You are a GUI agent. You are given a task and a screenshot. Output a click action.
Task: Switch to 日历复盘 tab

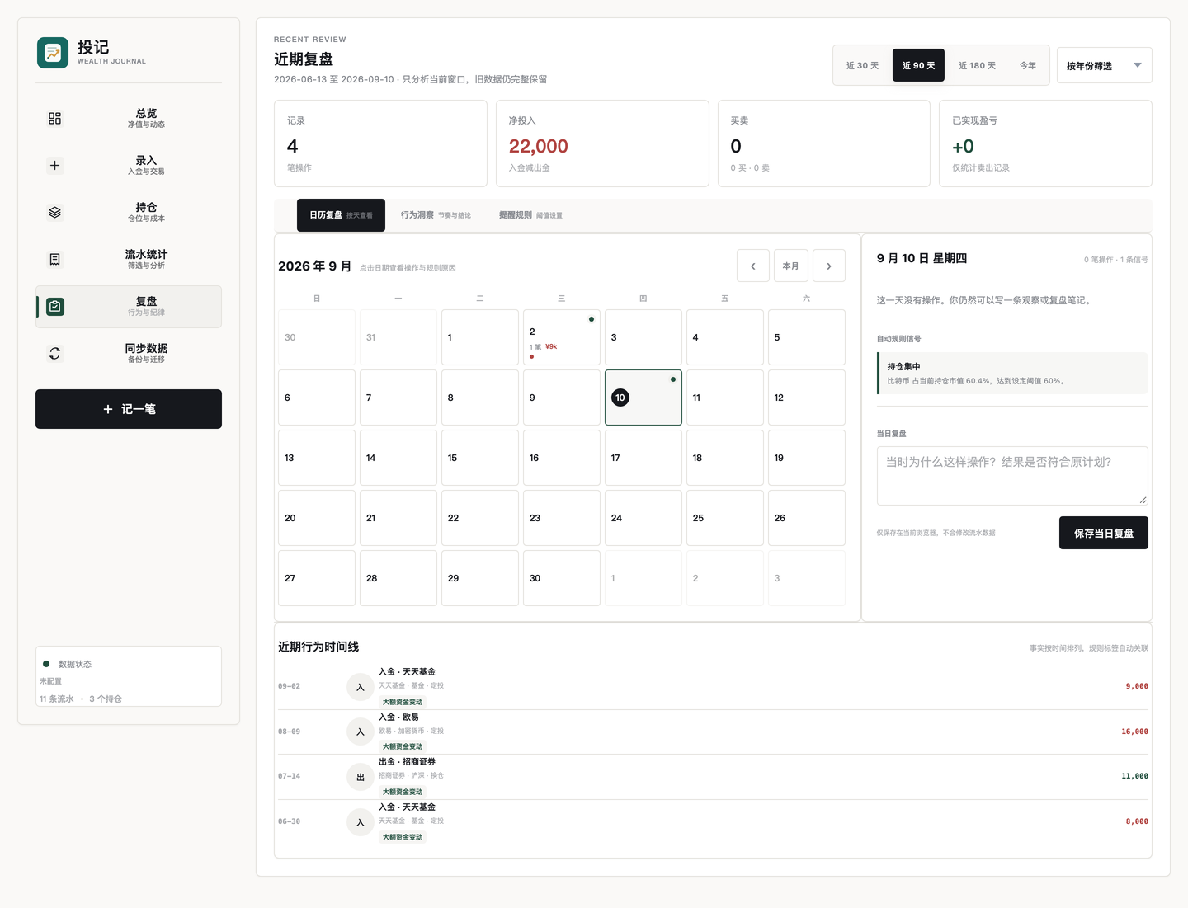(341, 215)
